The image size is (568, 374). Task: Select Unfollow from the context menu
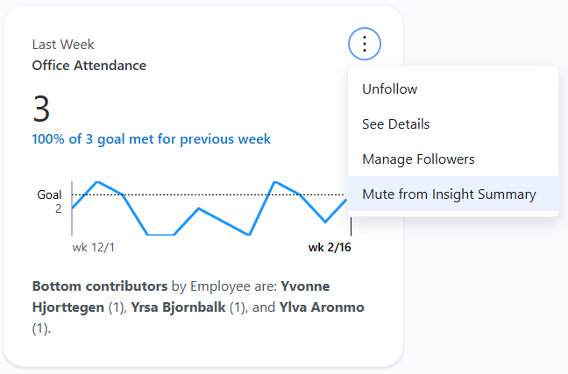click(389, 89)
